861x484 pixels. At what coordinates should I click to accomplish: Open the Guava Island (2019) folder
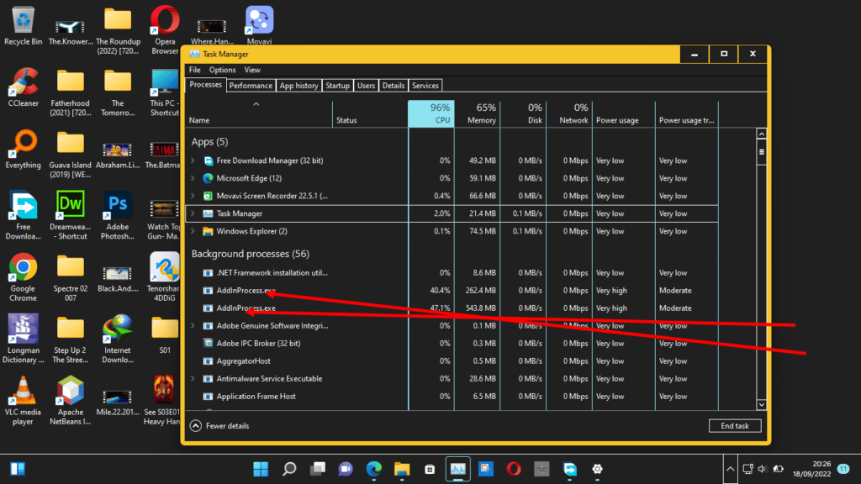71,155
